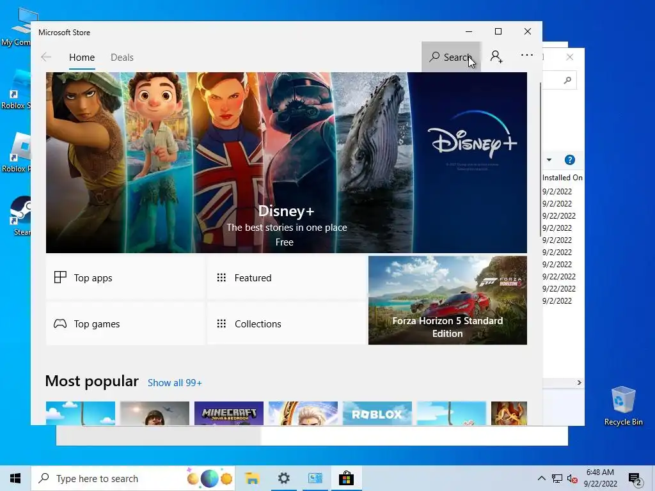Click the blue help icon in background window
Viewport: 655px width, 491px height.
tap(570, 160)
